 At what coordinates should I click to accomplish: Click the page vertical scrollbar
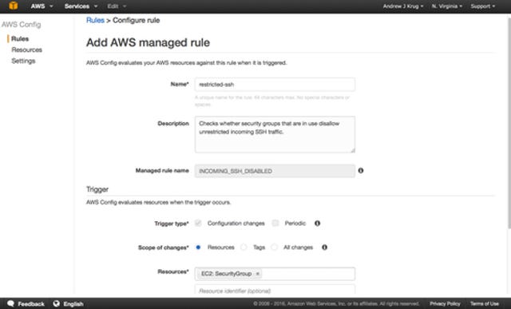(x=509, y=122)
